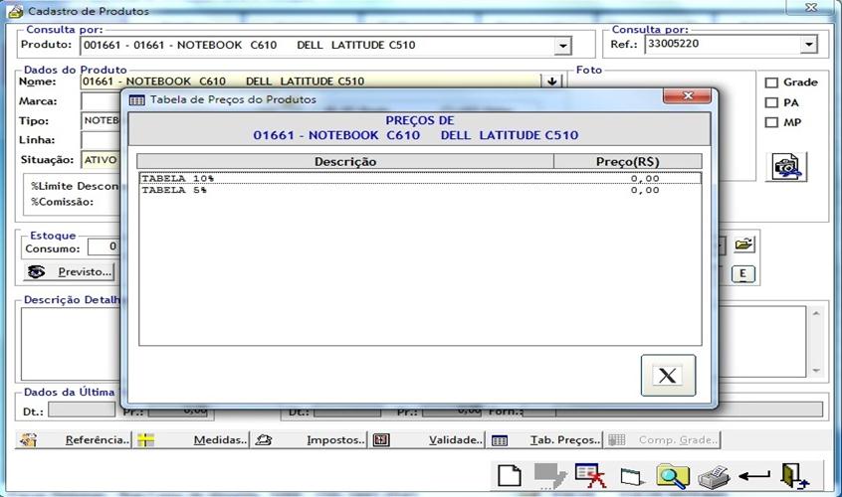Click the small E button
This screenshot has width=842, height=497.
tap(743, 274)
